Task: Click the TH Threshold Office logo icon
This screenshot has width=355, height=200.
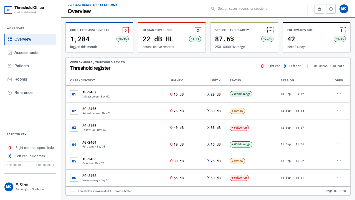Action: [x=8, y=10]
